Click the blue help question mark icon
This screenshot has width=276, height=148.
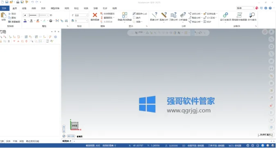pos(270,8)
